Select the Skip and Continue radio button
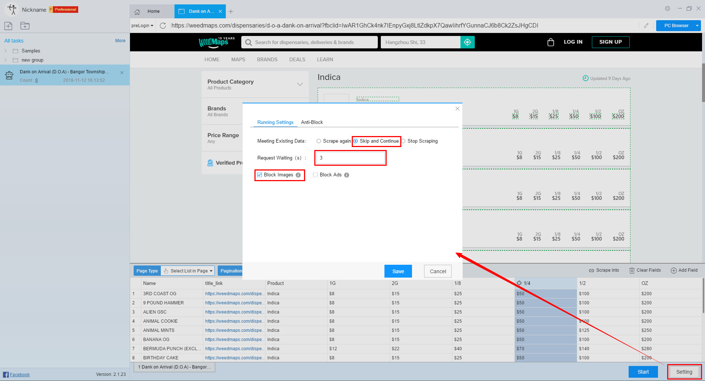Image resolution: width=705 pixels, height=381 pixels. point(355,141)
